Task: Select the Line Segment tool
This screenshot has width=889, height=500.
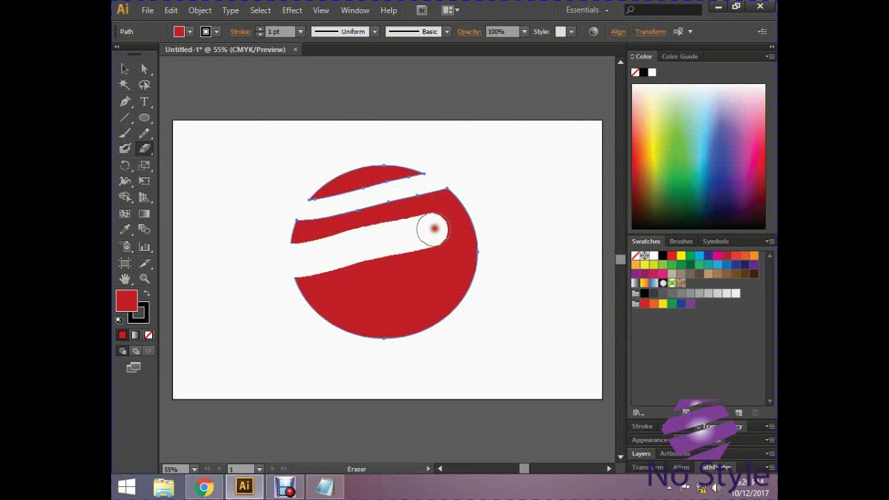Action: pyautogui.click(x=125, y=117)
